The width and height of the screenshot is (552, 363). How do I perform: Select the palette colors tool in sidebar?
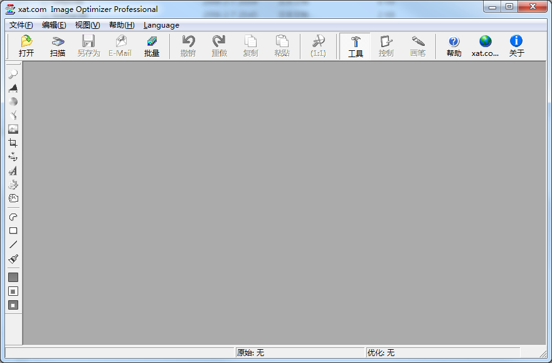(x=13, y=185)
